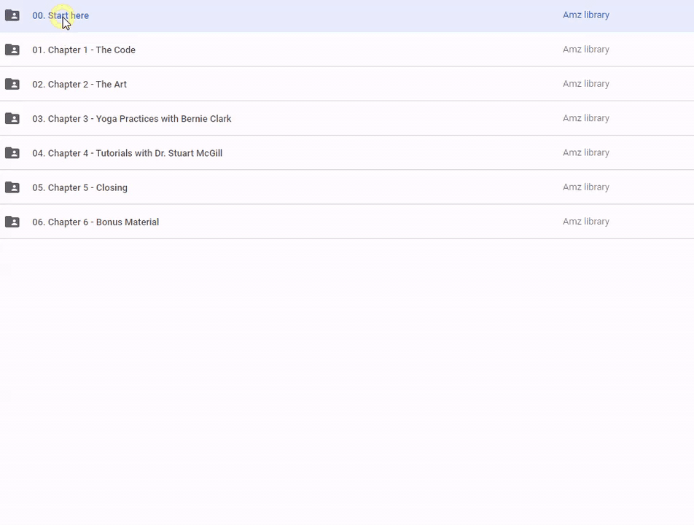Screen dimensions: 694x525
Task: Click Amz library owner in Chapter 1 row
Action: click(585, 49)
